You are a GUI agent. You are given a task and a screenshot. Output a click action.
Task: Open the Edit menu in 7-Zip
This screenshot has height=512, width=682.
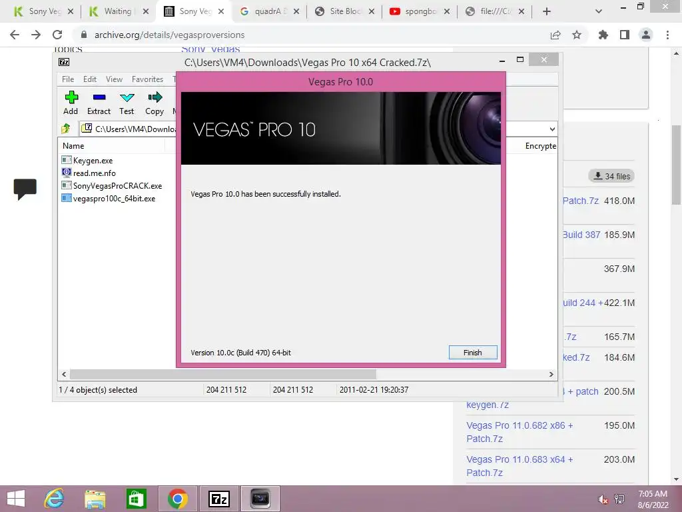coord(90,79)
